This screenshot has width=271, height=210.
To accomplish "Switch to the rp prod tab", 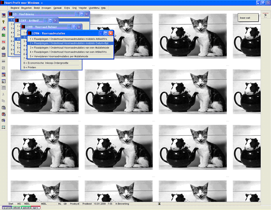I will click(x=7, y=208).
